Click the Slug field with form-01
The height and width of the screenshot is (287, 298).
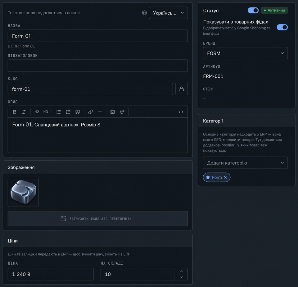click(x=90, y=89)
